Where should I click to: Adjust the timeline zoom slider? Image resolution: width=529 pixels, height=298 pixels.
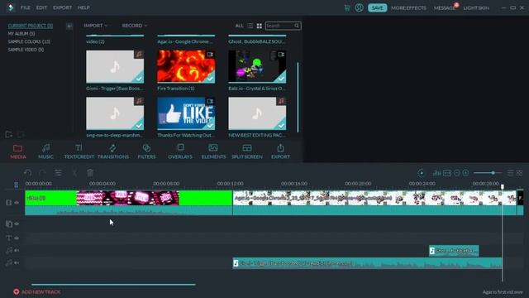click(x=493, y=173)
